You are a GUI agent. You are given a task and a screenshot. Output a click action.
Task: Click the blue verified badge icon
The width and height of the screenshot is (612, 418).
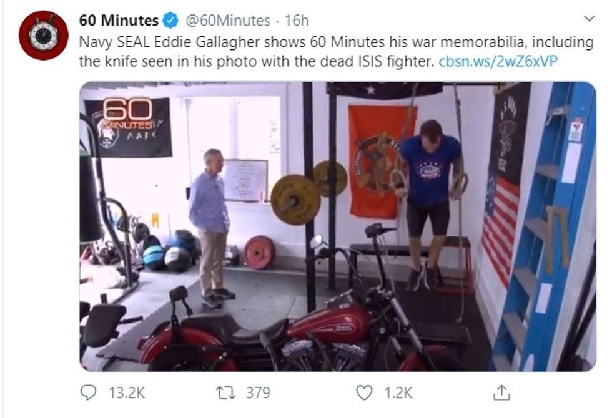click(170, 20)
